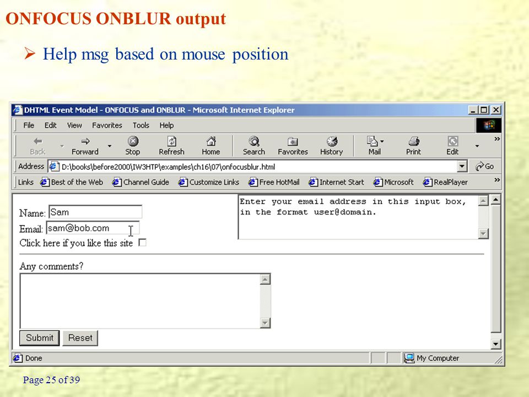
Task: Click the Back toolbar arrow icon
Action: (x=38, y=141)
